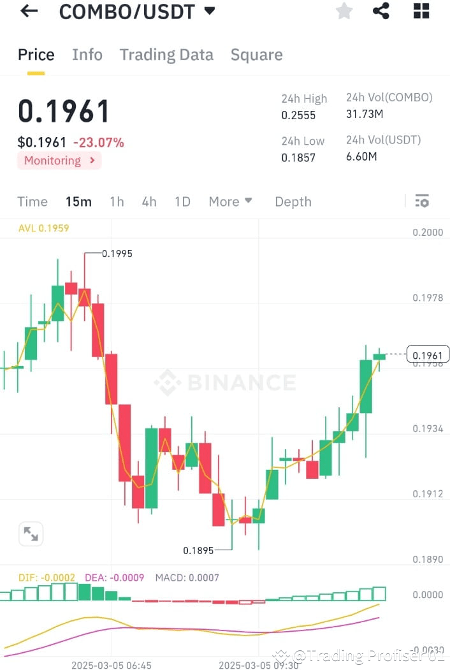Select the yellow AVL 0.1959 indicator label
Image resolution: width=450 pixels, height=670 pixels.
click(43, 228)
